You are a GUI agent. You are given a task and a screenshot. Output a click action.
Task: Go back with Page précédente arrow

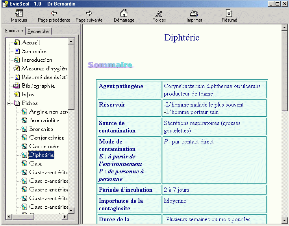54,13
